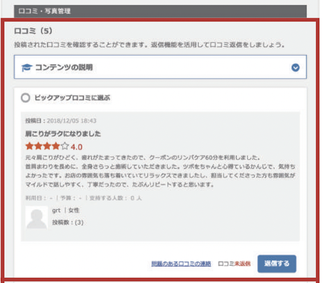Select ピックアップ口コミに選ぶ radio button

pos(25,98)
